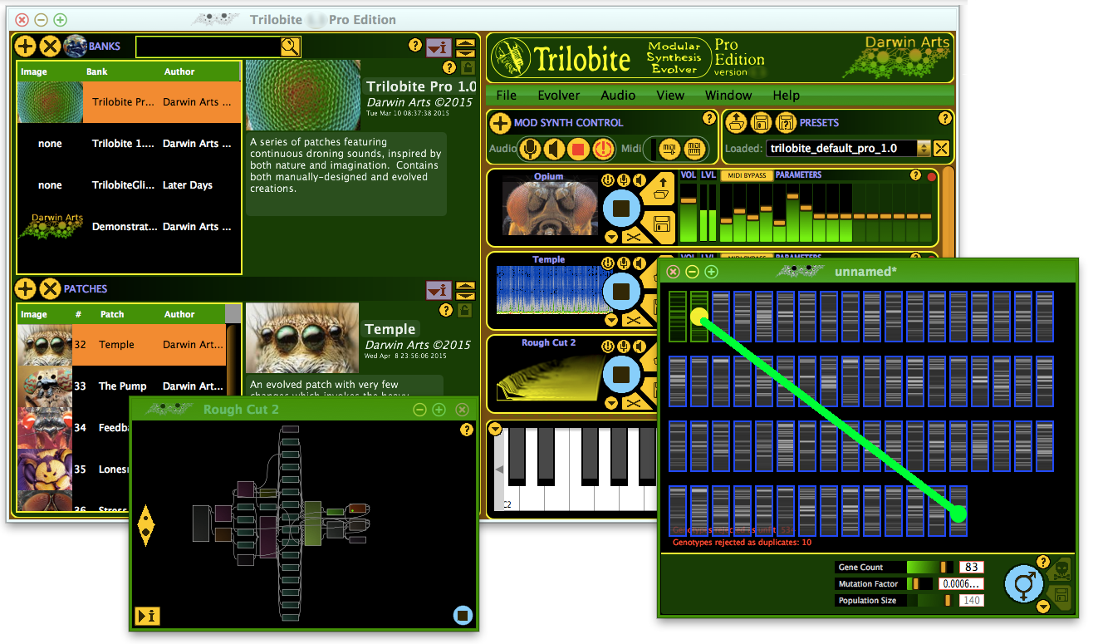Click the search magnifier icon in Banks
This screenshot has width=1093, height=644.
click(290, 47)
